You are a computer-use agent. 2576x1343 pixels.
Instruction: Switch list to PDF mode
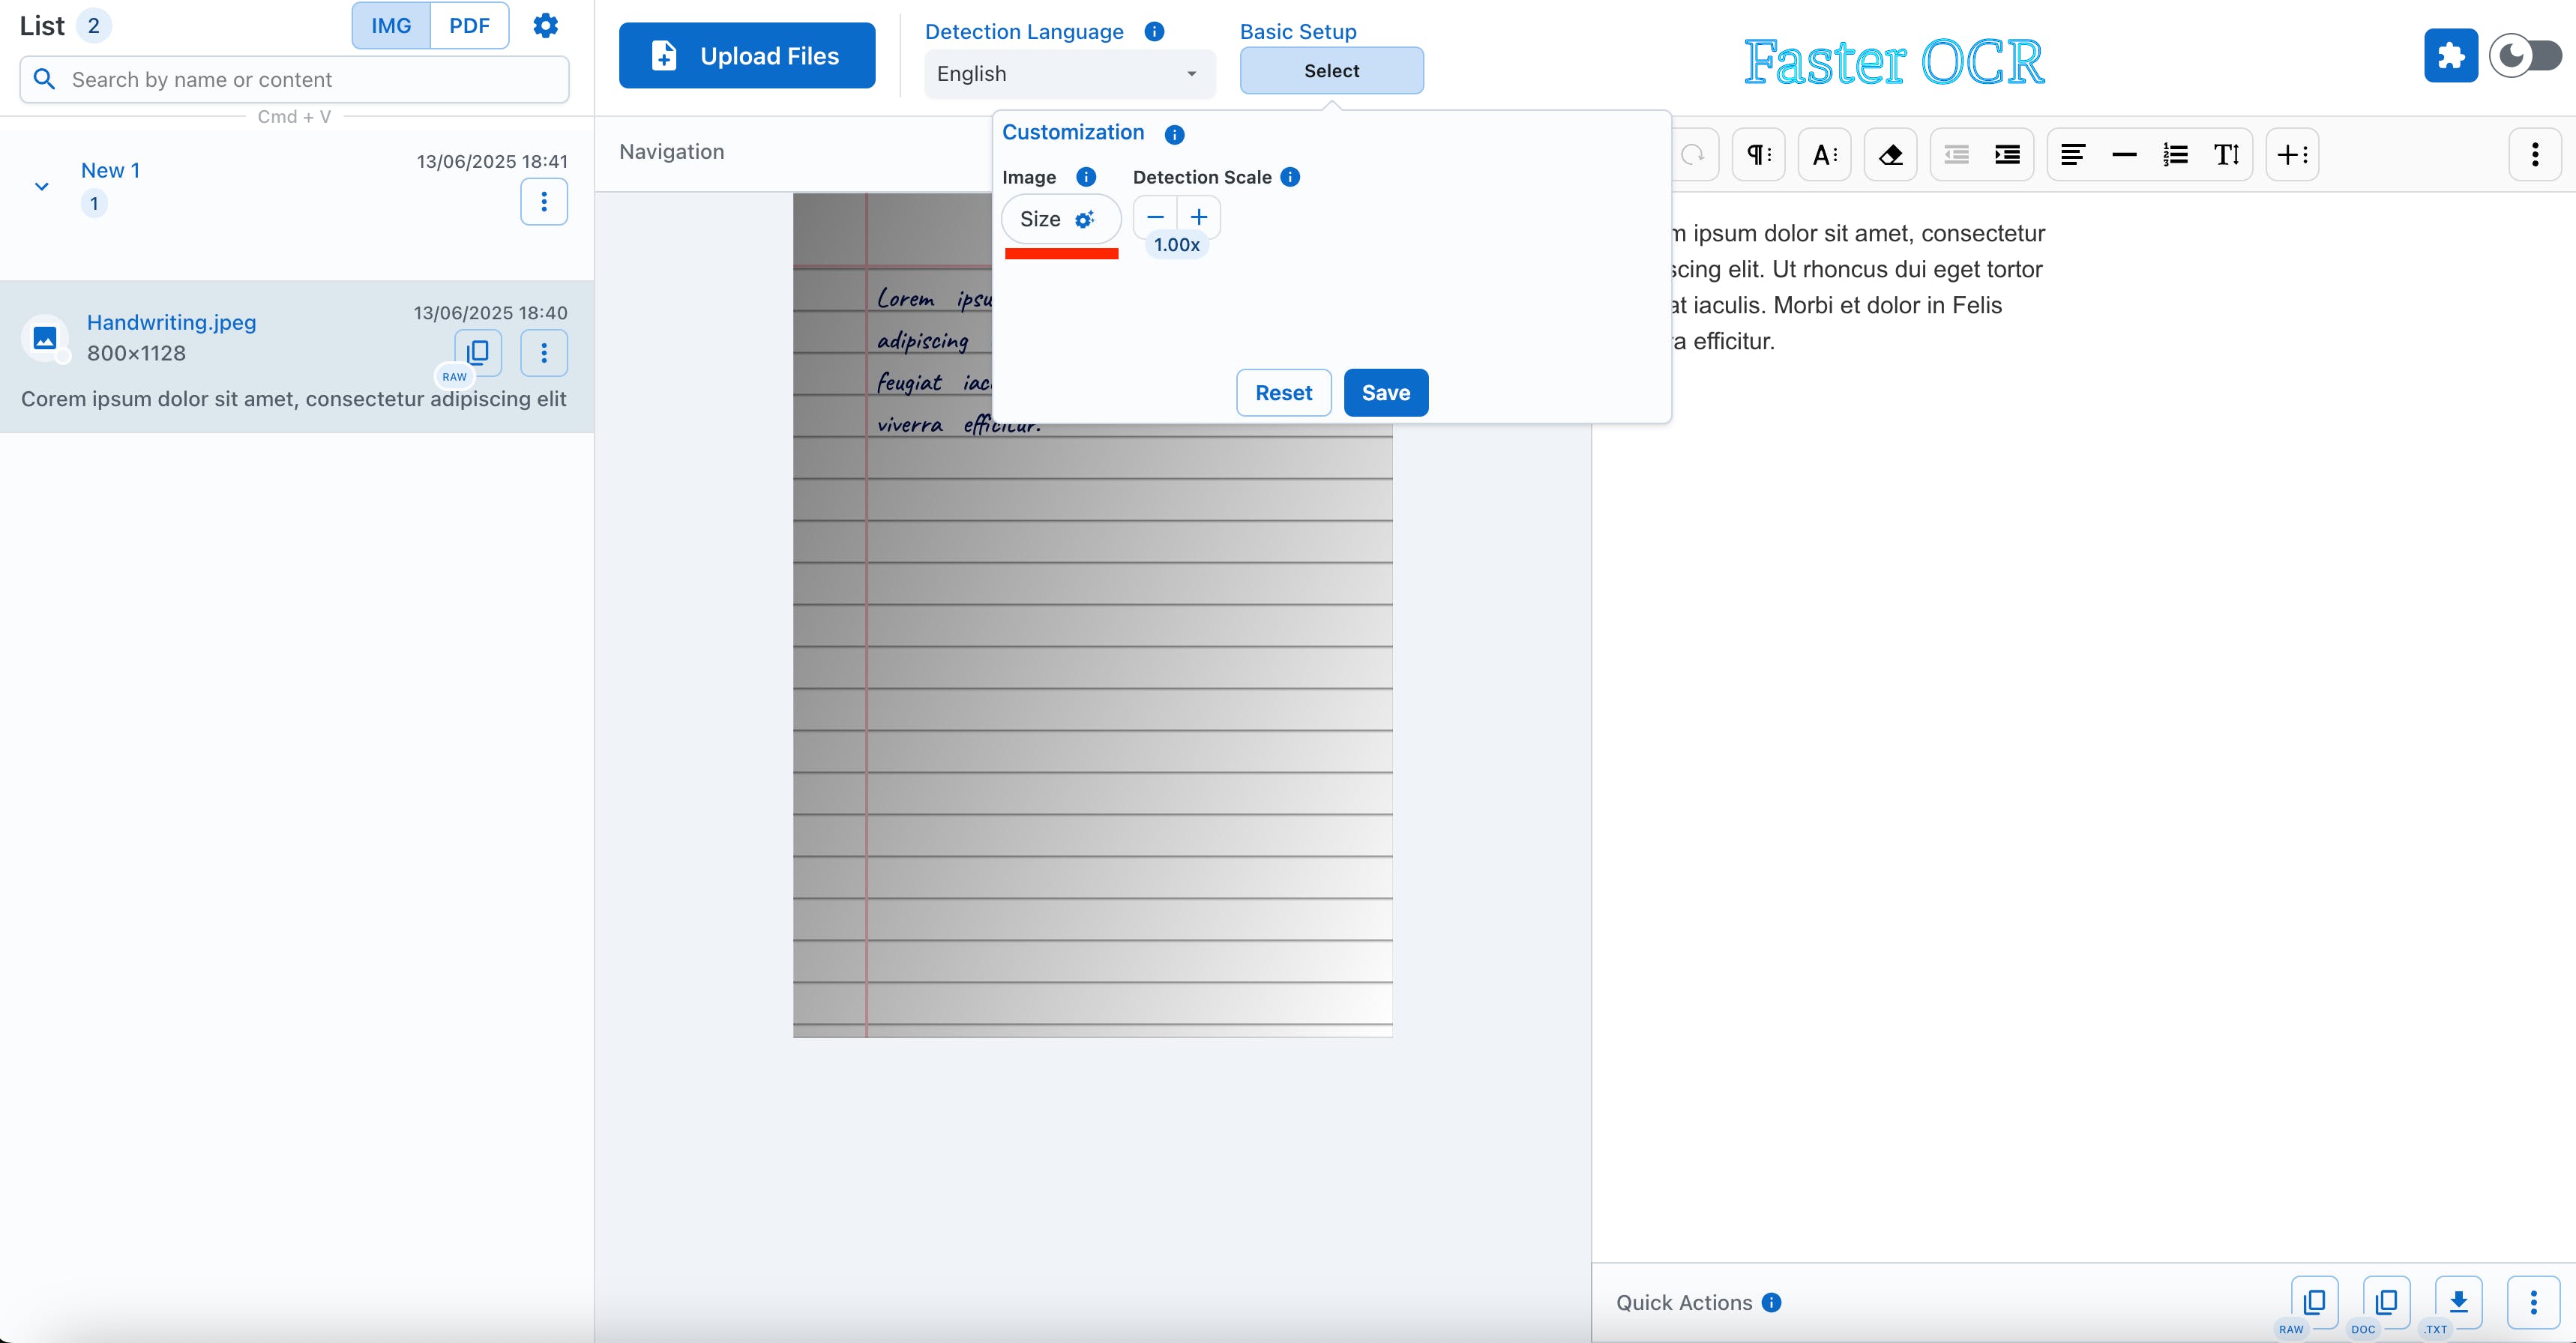click(x=469, y=26)
